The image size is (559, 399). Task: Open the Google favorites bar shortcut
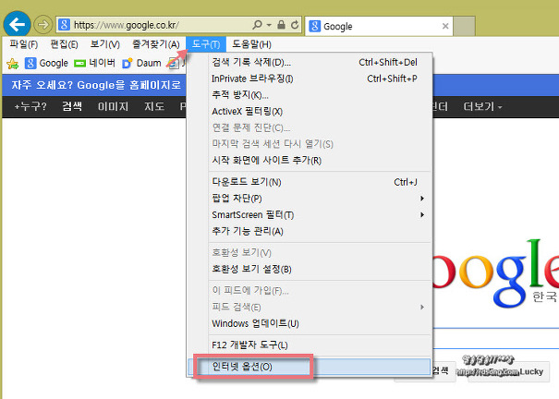(47, 64)
